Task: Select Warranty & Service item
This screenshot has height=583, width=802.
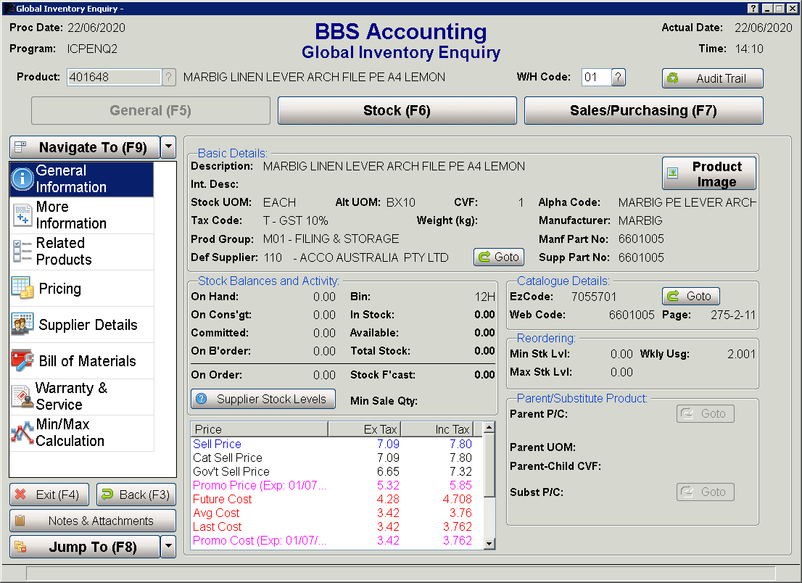Action: tap(81, 397)
